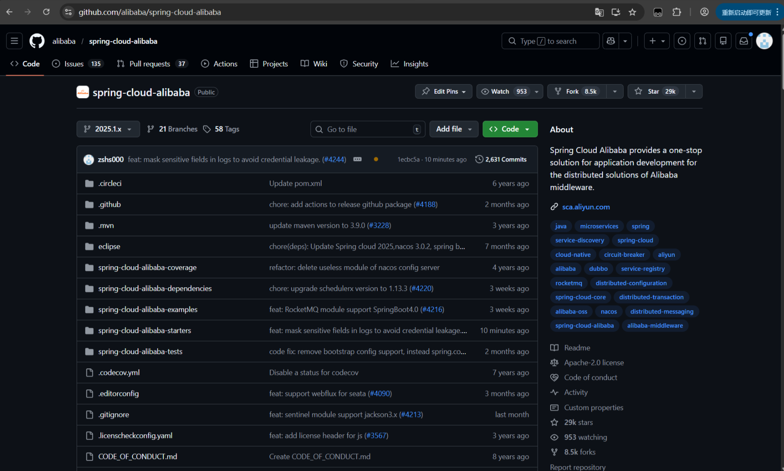View site information icon in address bar

click(x=68, y=12)
